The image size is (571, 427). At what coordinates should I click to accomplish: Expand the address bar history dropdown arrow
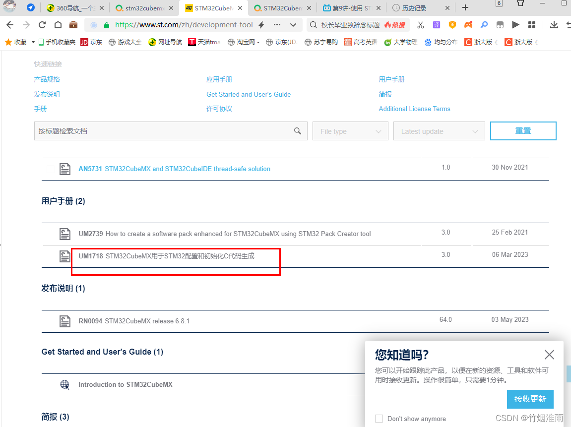pyautogui.click(x=293, y=25)
